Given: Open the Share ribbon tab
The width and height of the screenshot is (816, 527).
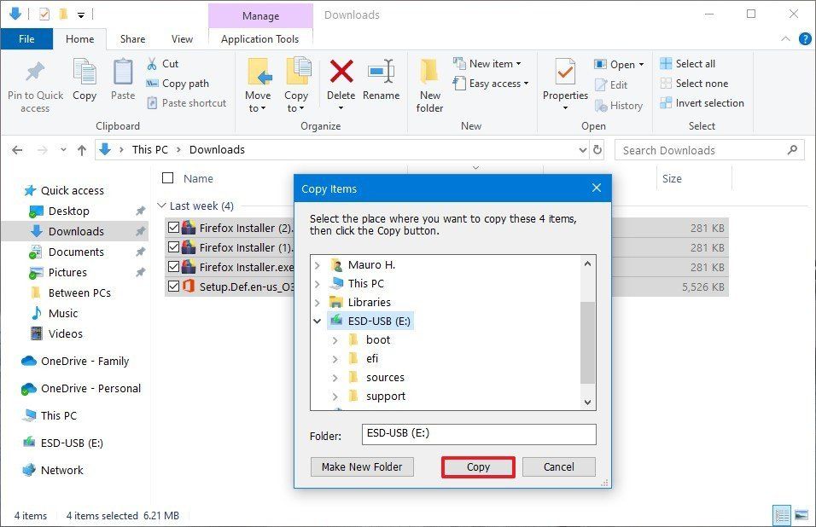Looking at the screenshot, I should pos(131,38).
